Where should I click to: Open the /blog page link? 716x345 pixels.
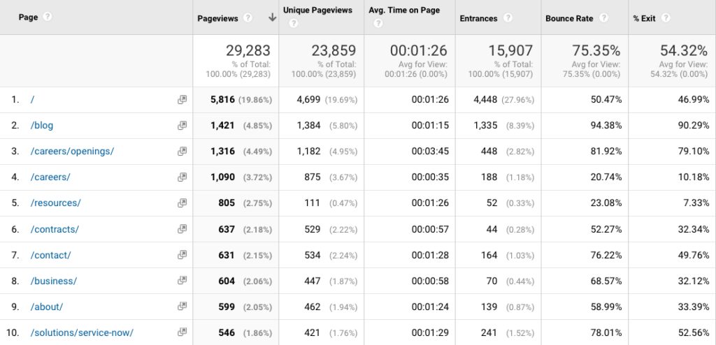point(41,125)
